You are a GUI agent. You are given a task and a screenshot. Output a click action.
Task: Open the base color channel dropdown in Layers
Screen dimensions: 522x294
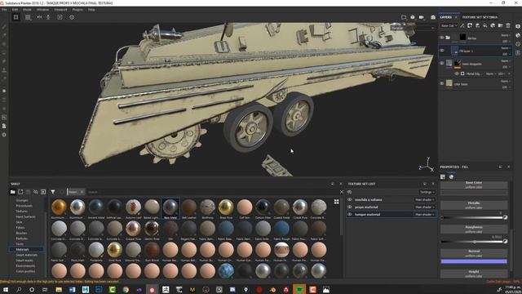point(449,25)
